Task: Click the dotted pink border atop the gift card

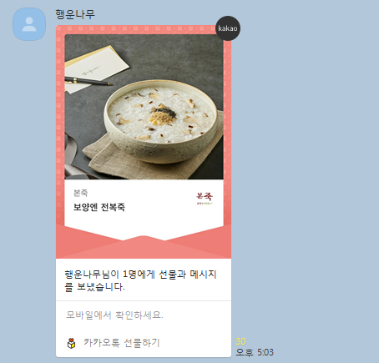Action: coord(135,28)
